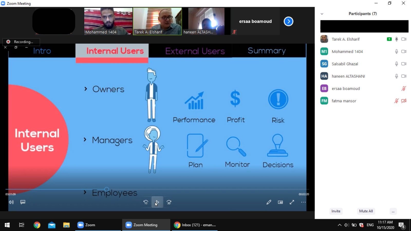Toggle camera for Salsabil Ghazal
Screen dimensions: 411x231
click(404, 64)
